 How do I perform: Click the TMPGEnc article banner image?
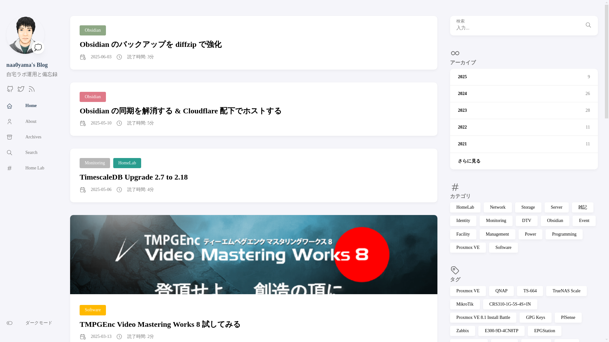coord(253,255)
